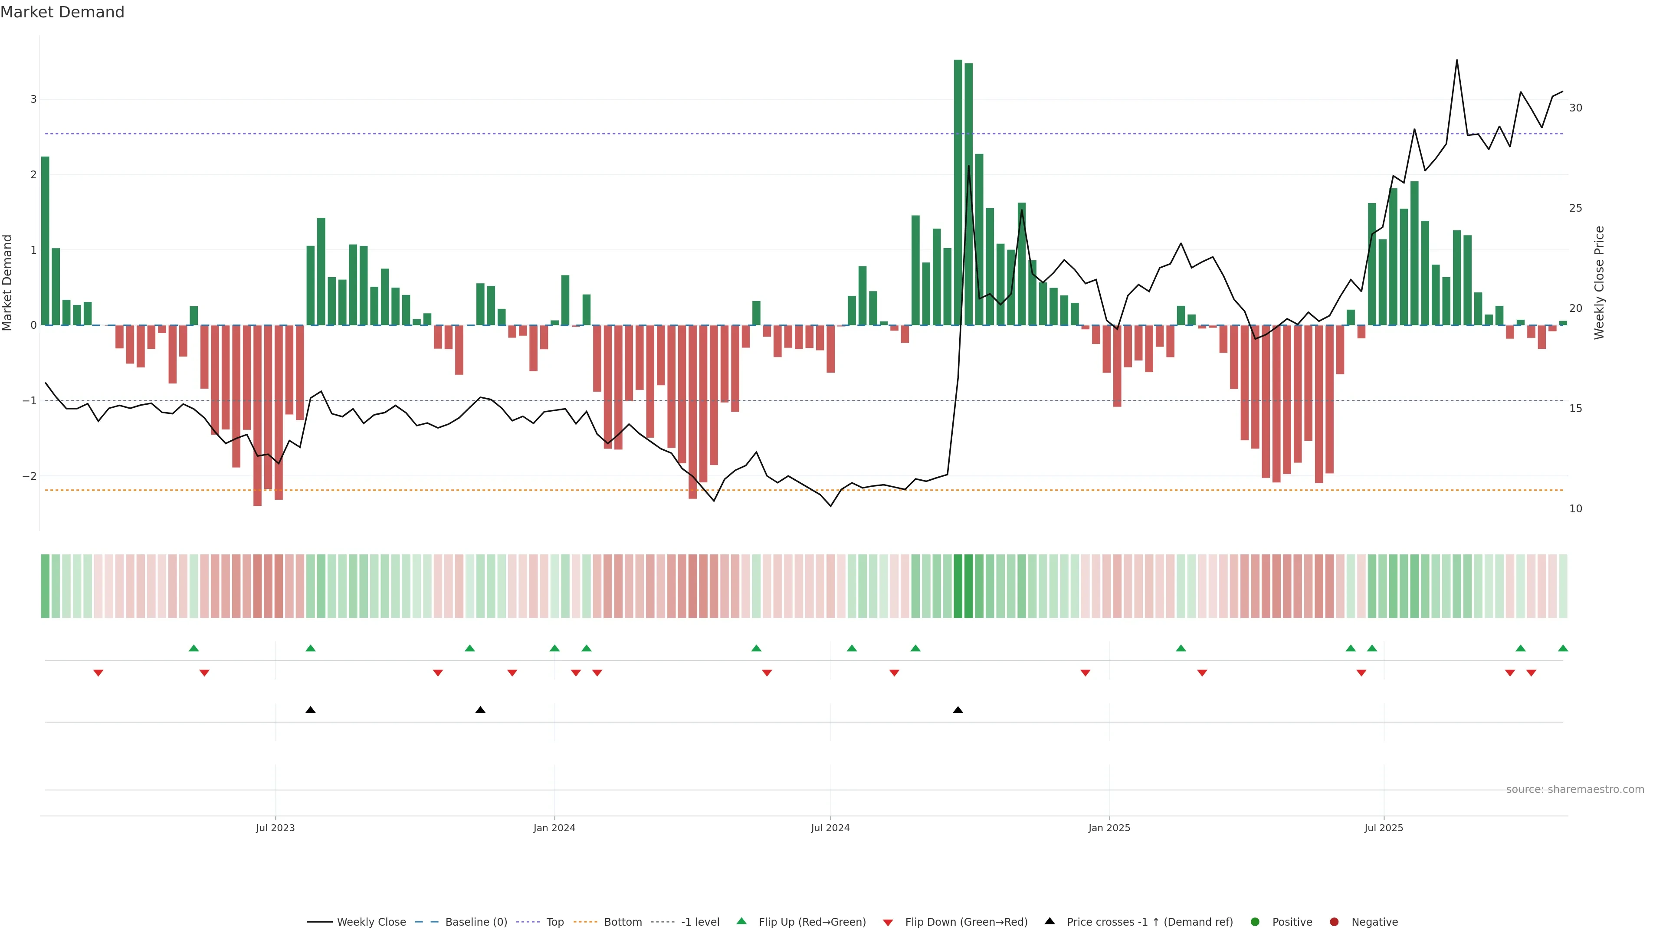Screen dimensions: 1666x937
Task: Click the tallest green demand bar
Action: click(958, 194)
